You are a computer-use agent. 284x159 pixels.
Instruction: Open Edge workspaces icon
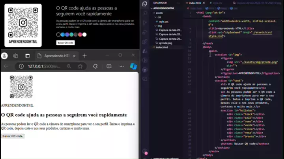pos(16,56)
